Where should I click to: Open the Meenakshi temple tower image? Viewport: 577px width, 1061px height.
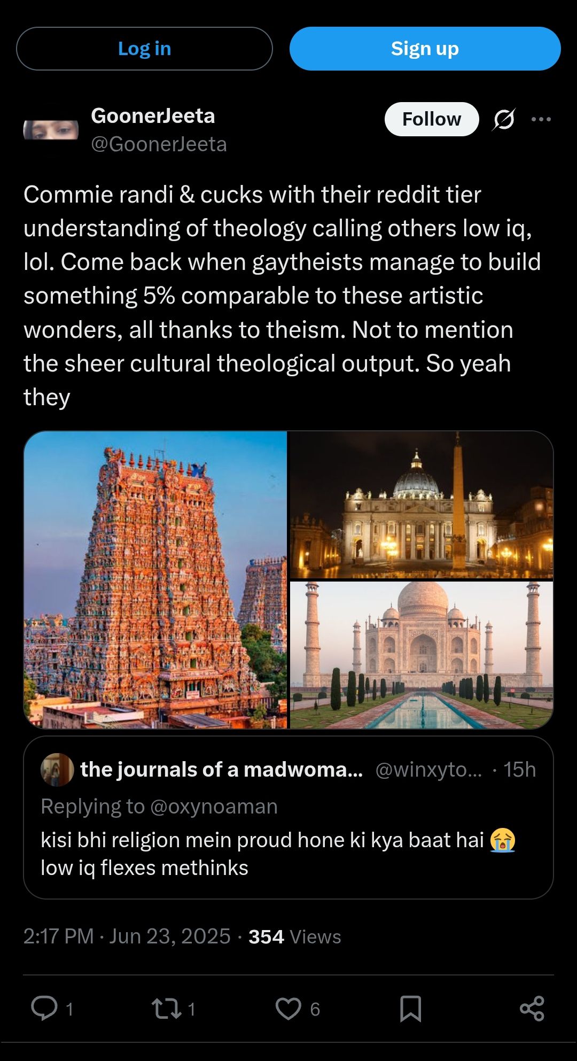click(155, 579)
